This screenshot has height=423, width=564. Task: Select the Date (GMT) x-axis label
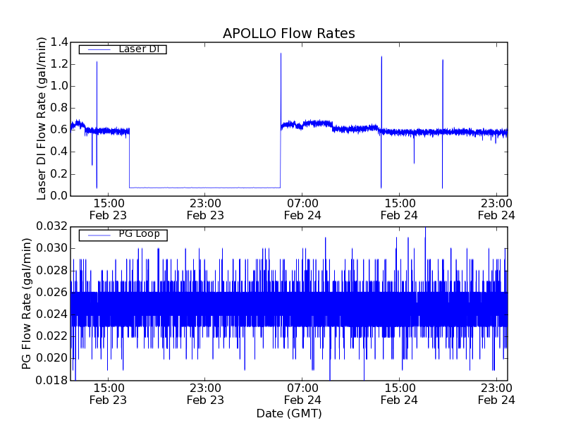[288, 412]
